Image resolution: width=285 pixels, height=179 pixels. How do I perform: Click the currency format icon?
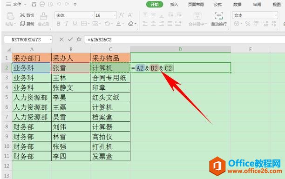(x=237, y=23)
